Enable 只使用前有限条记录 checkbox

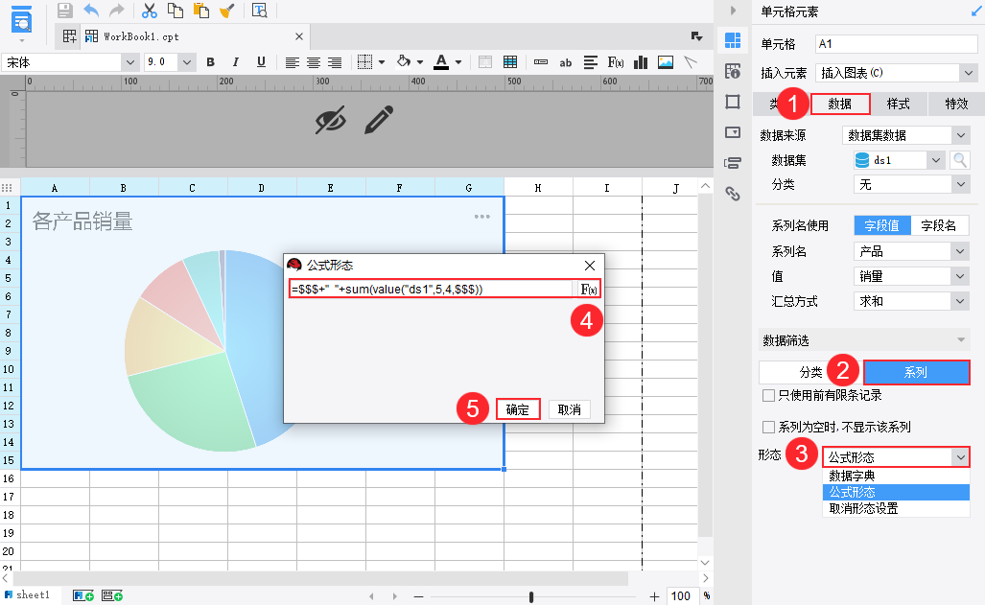pyautogui.click(x=768, y=395)
